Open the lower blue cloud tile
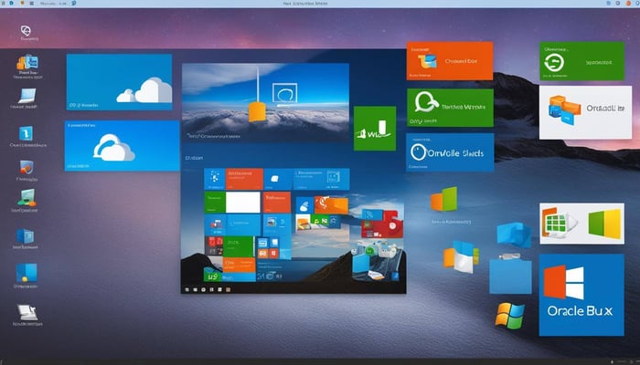Image resolution: width=640 pixels, height=365 pixels. pyautogui.click(x=123, y=146)
